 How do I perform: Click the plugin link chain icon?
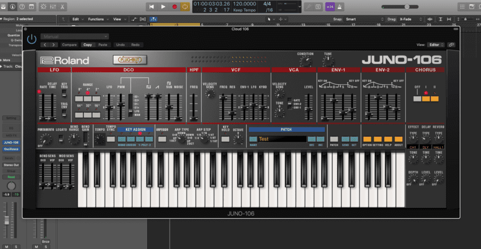pos(451,45)
